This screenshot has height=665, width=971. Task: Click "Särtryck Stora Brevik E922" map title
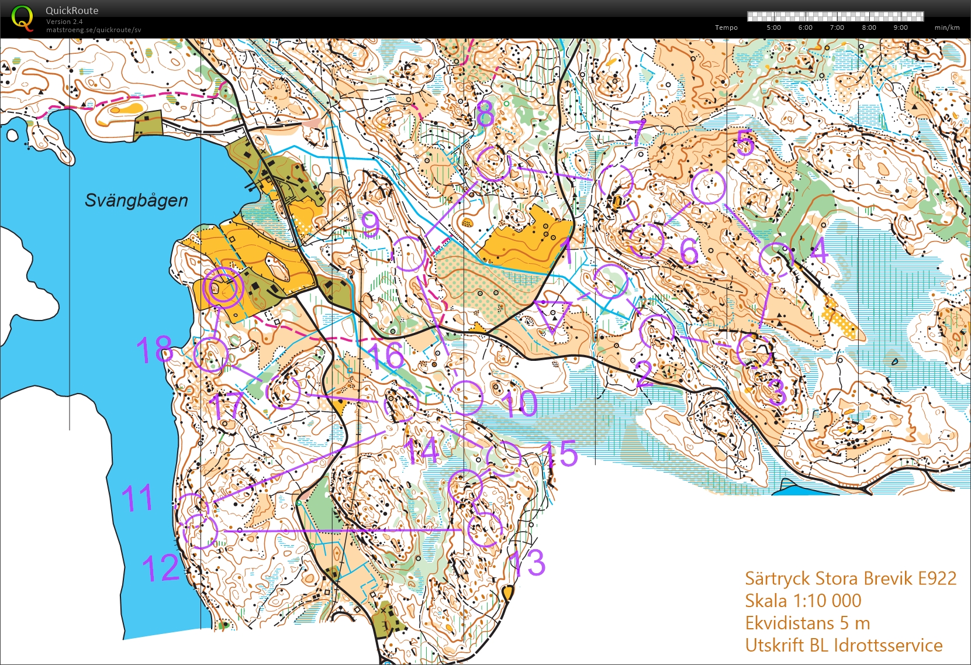pyautogui.click(x=851, y=578)
